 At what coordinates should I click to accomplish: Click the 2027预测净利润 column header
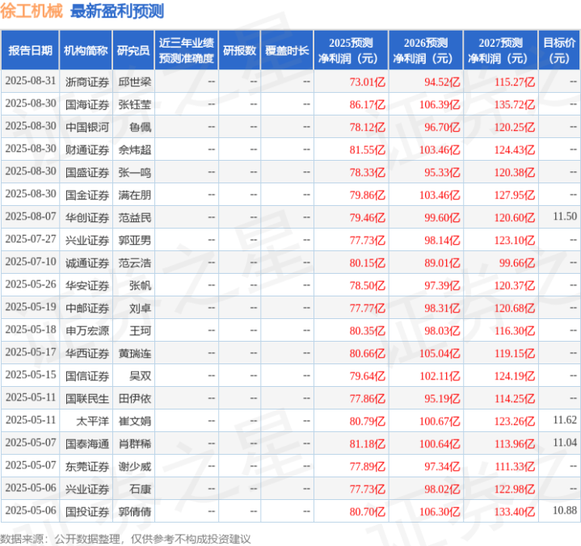pos(500,50)
